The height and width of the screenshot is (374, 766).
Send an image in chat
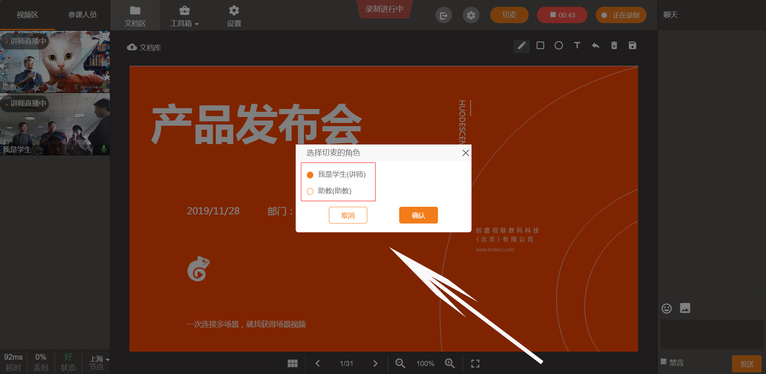(x=685, y=308)
